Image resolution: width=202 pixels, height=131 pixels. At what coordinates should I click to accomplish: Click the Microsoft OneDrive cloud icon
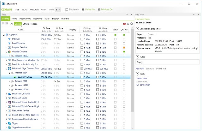[x=9, y=94]
